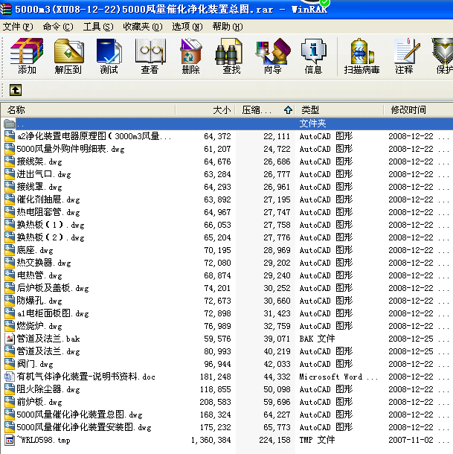Image resolution: width=453 pixels, height=454 pixels.
Task: Click the dwg icon of 防爆孔.dwg
Action: [x=10, y=301]
